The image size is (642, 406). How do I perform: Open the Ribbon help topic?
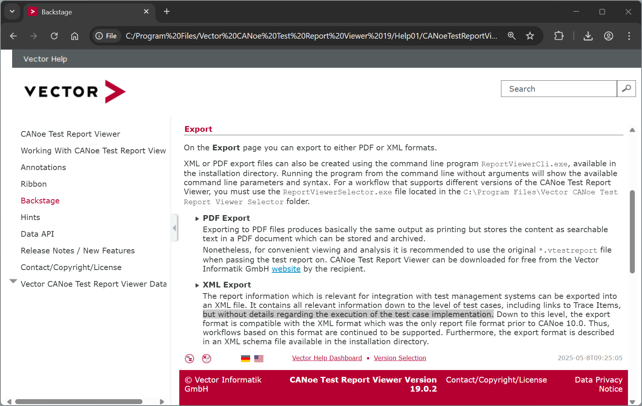point(34,184)
